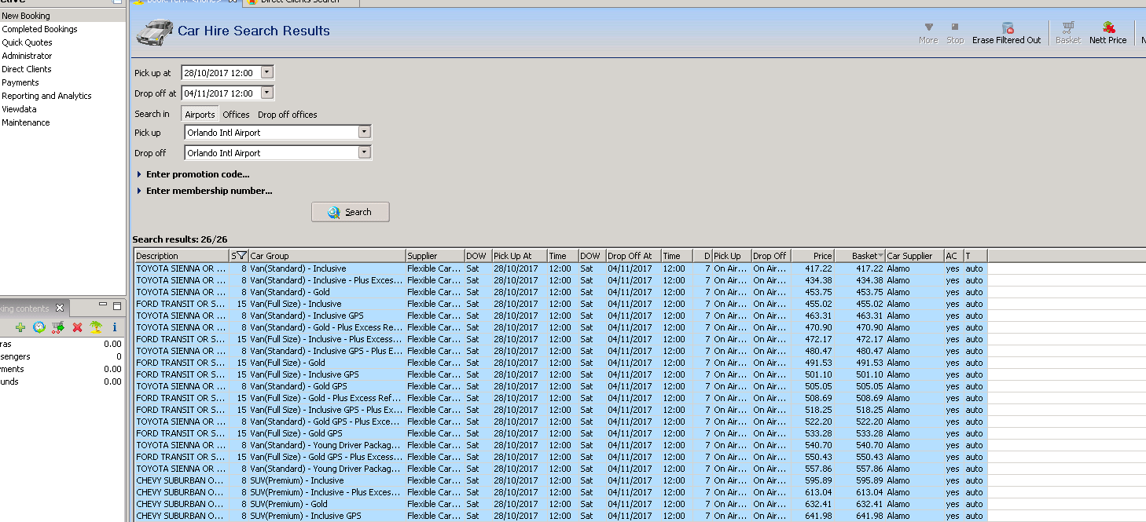Image resolution: width=1146 pixels, height=522 pixels.
Task: Switch to Direct Clients Search tab
Action: pos(299,2)
